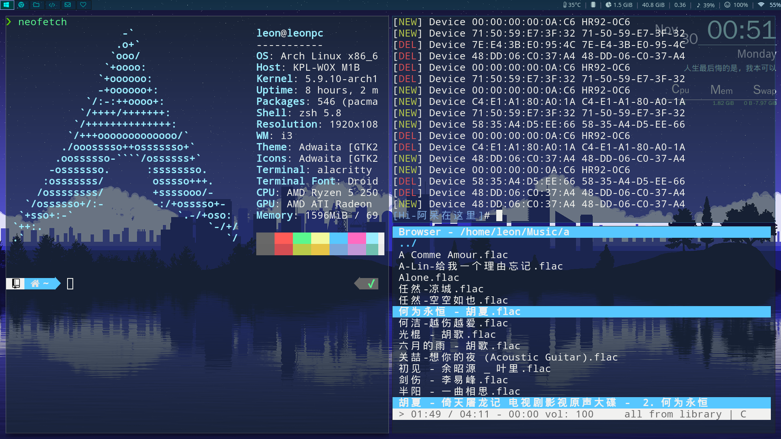
Task: Click first '[NEW] Device 00:00:00:00:0A:C6 HR92-0C6' line
Action: click(x=511, y=22)
